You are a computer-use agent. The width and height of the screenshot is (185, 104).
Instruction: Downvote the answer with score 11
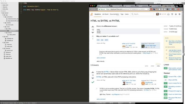click(93, 78)
